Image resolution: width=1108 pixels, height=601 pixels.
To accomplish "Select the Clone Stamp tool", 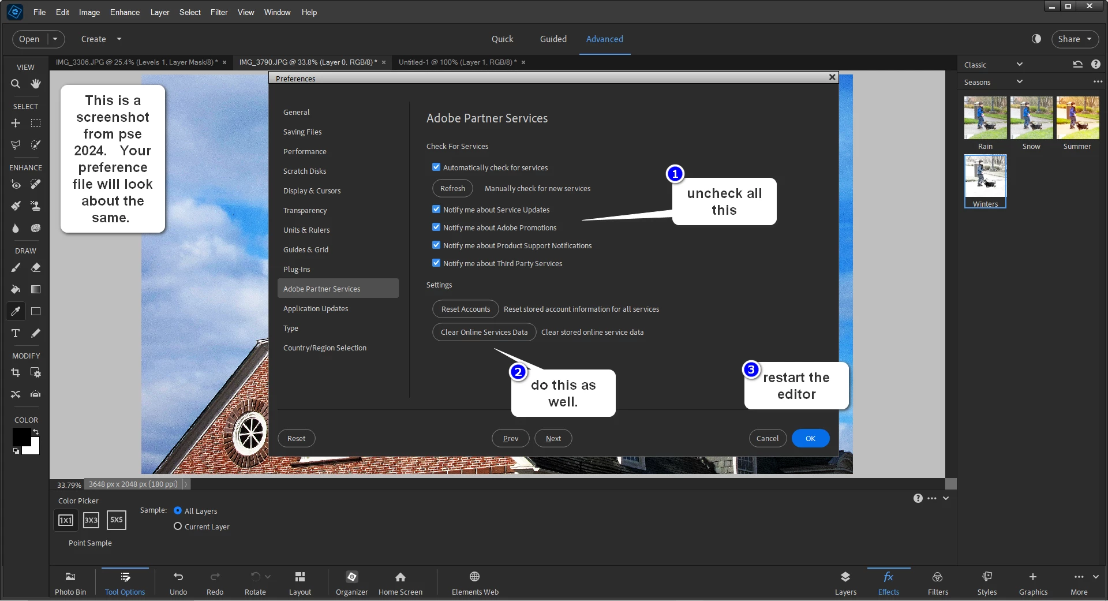I will (x=36, y=206).
